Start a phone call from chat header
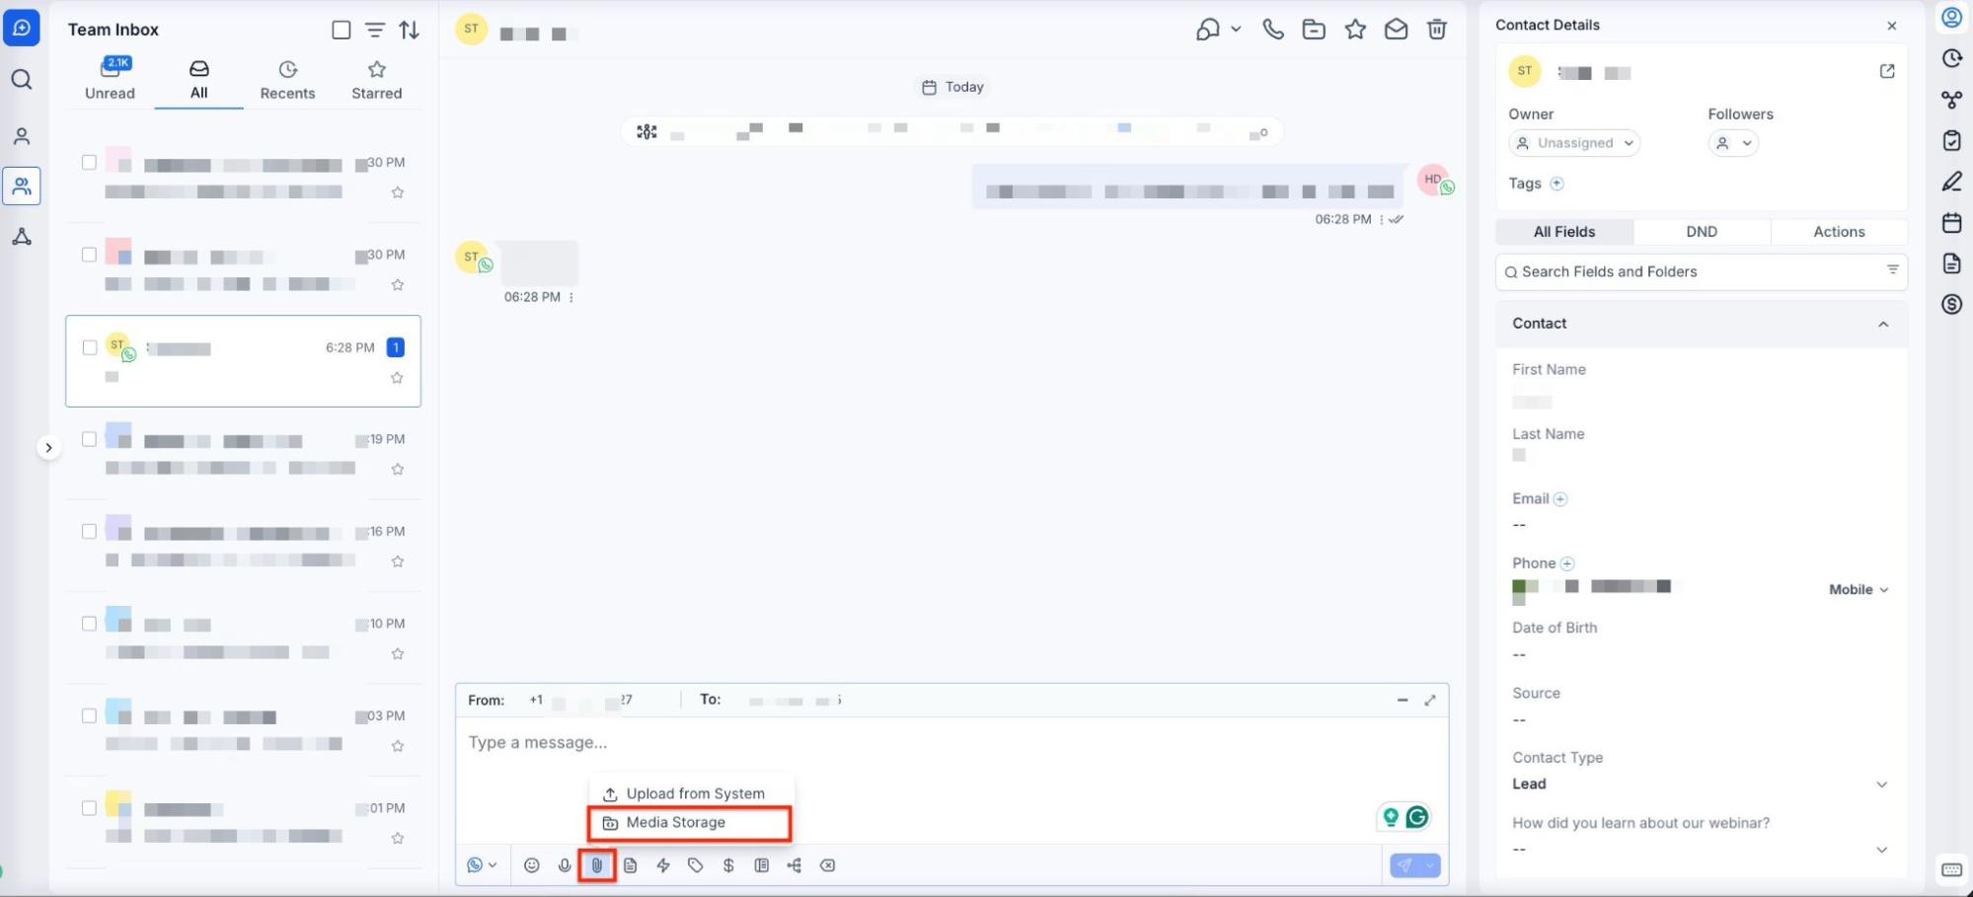Viewport: 1973px width, 897px height. click(1273, 30)
